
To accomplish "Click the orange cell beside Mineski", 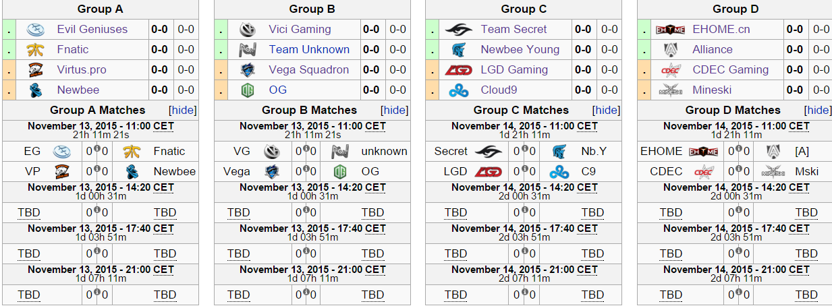I will pos(644,90).
